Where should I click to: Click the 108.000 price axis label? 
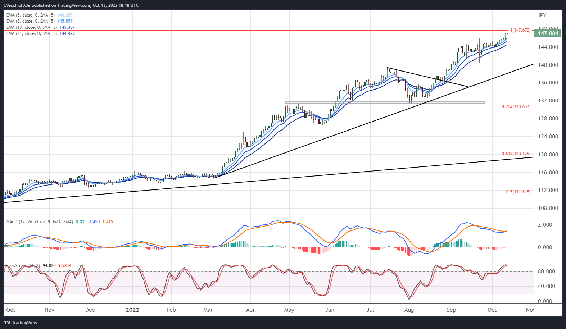tap(548, 208)
